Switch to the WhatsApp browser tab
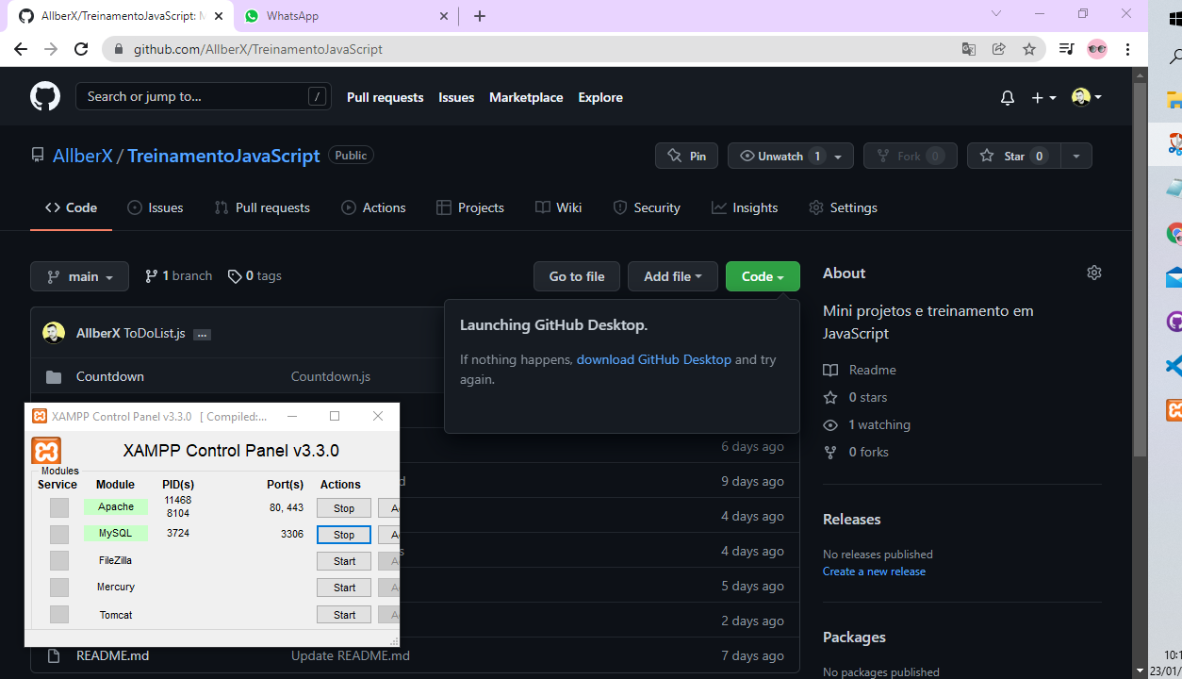Image resolution: width=1182 pixels, height=679 pixels. click(x=345, y=16)
